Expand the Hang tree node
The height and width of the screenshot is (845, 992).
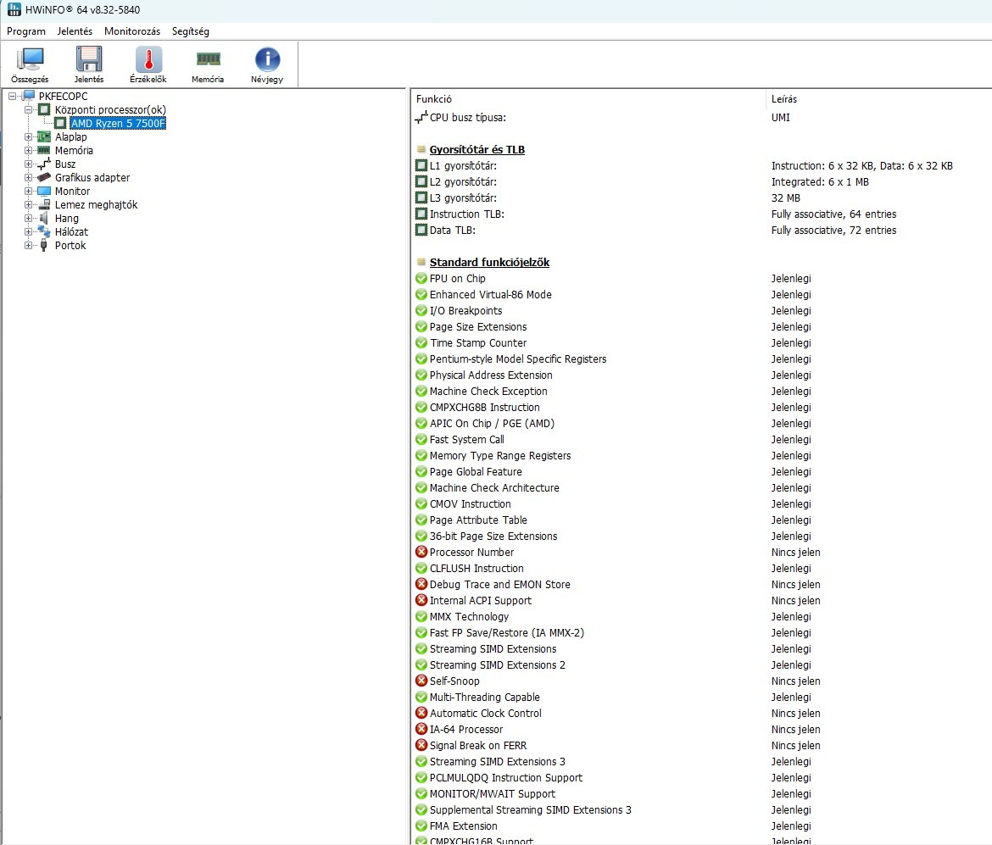click(28, 218)
